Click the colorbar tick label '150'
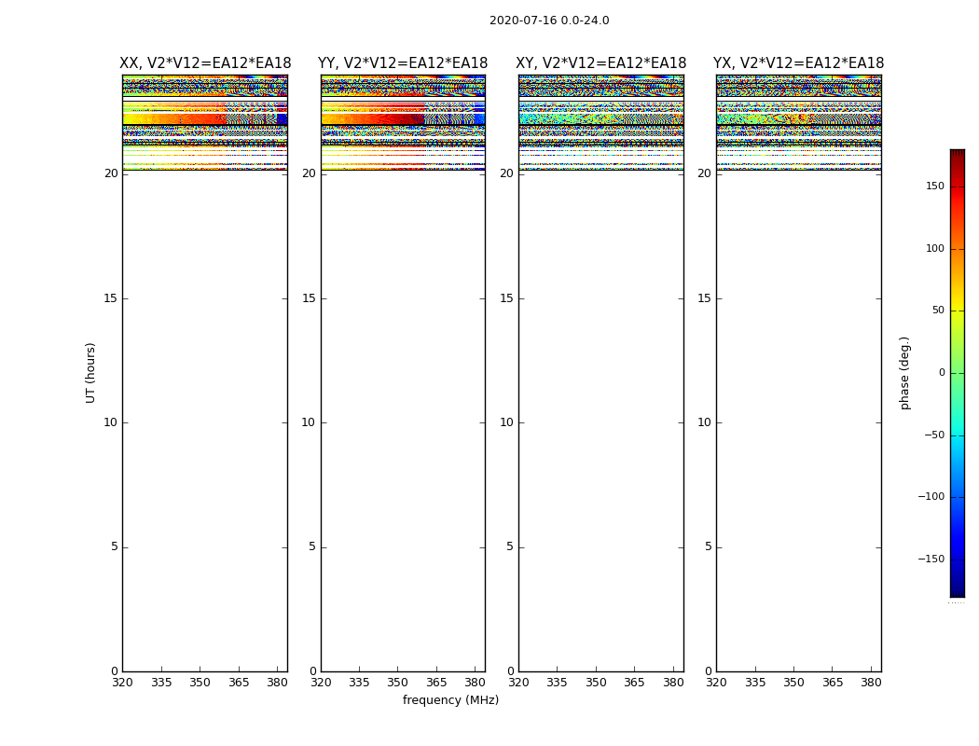Viewport: 979px width, 746px height. click(934, 186)
